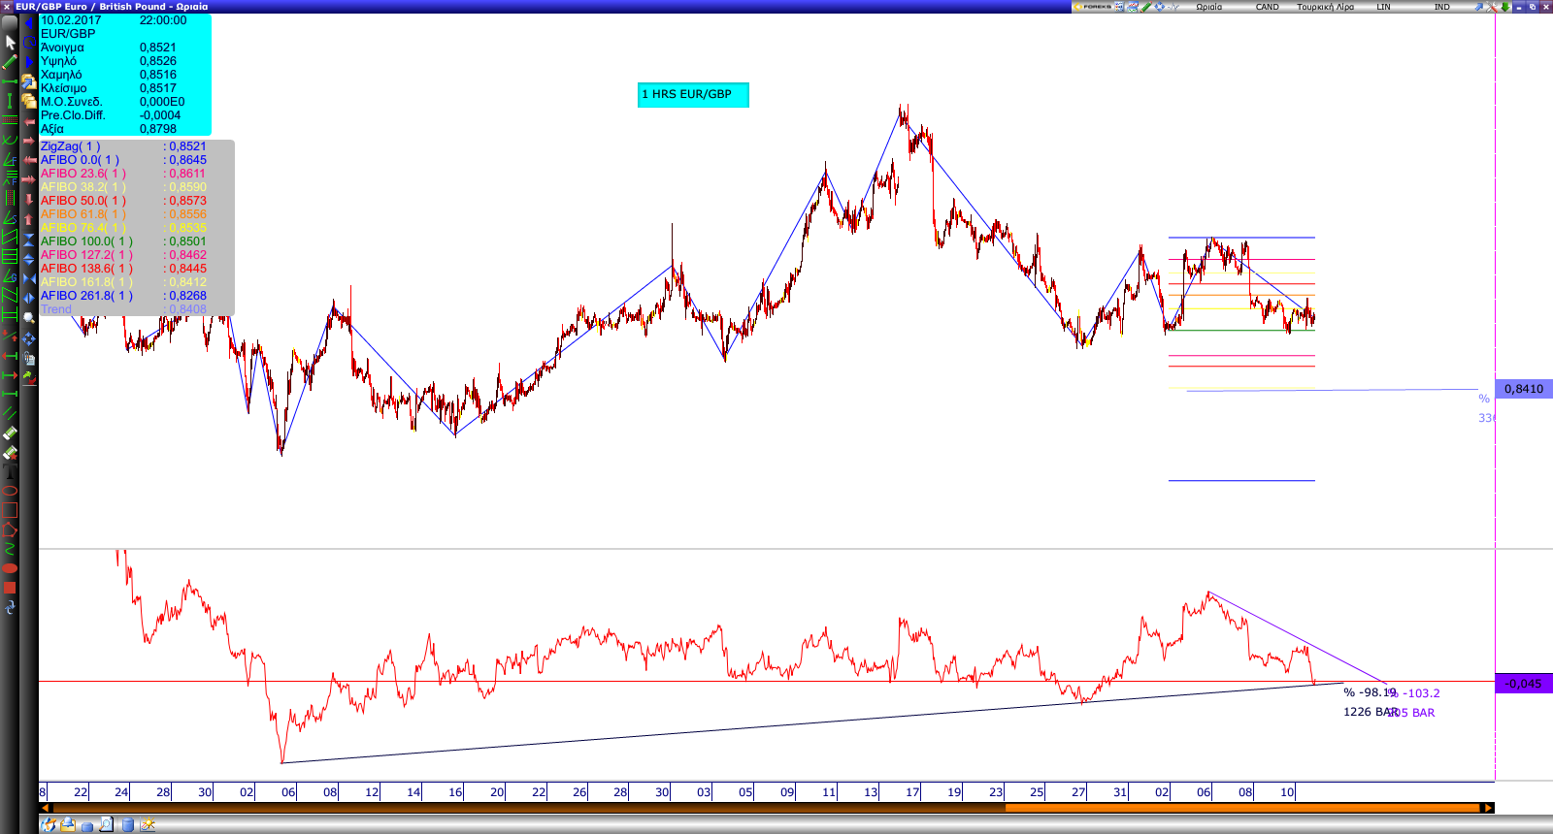This screenshot has width=1553, height=834.
Task: Open the Τουρκική Λίρα currency selector
Action: (x=1326, y=7)
